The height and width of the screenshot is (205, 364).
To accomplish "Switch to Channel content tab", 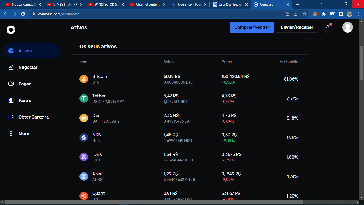I will (x=148, y=5).
